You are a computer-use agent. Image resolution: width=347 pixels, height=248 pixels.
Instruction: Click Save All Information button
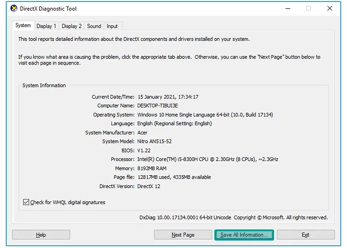point(244,235)
